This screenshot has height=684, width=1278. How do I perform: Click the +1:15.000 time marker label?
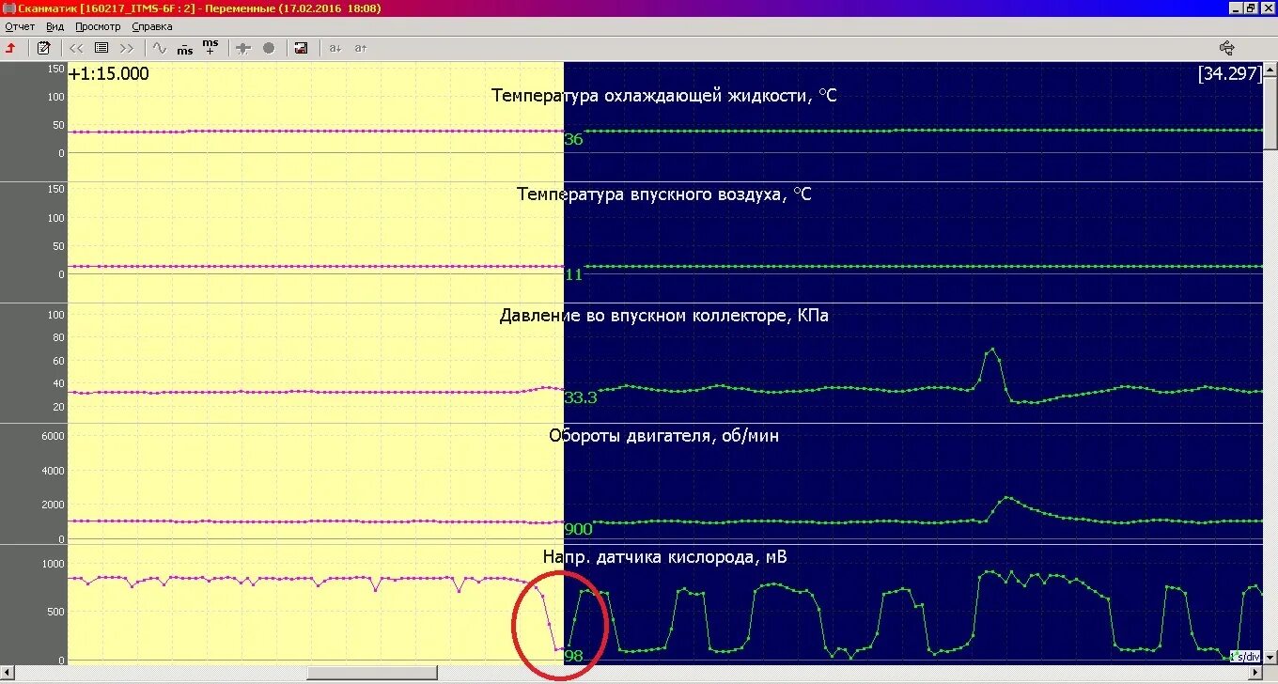coord(109,74)
